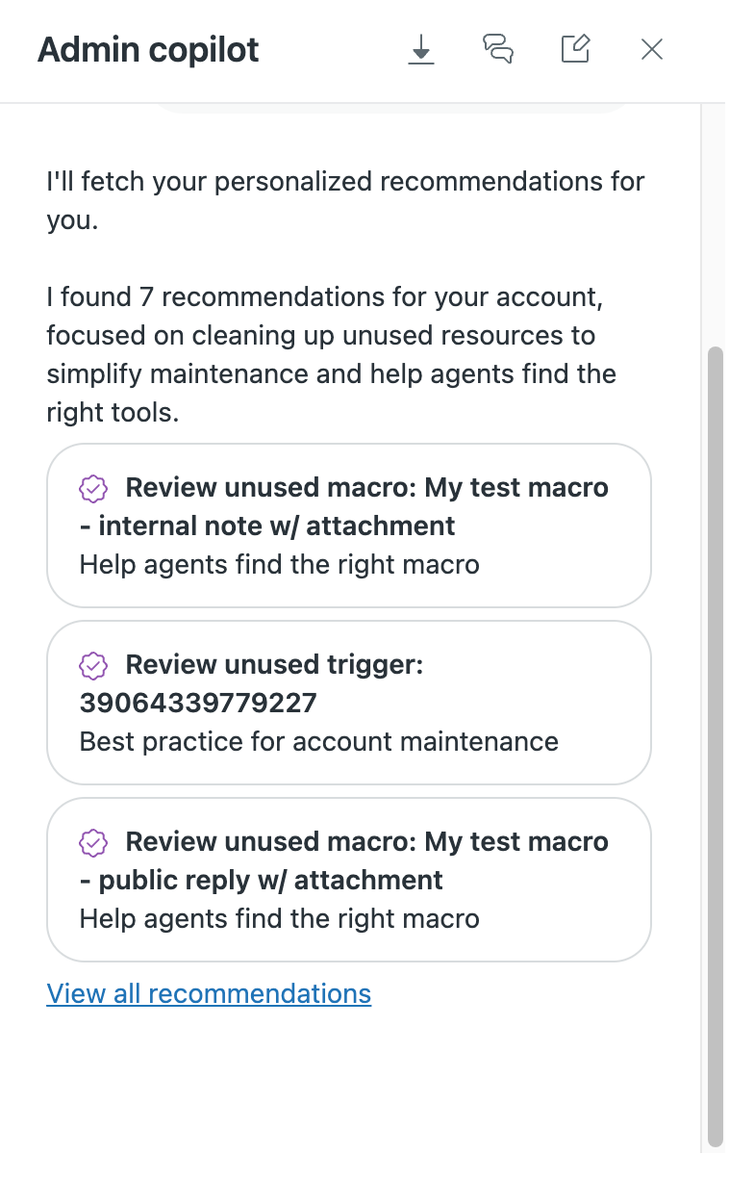Click the Admin copilot panel title
The image size is (729, 1180).
[148, 50]
